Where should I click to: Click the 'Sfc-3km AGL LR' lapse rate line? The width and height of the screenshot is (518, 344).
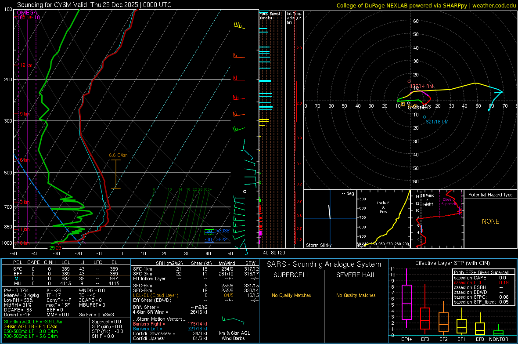pyautogui.click(x=34, y=322)
